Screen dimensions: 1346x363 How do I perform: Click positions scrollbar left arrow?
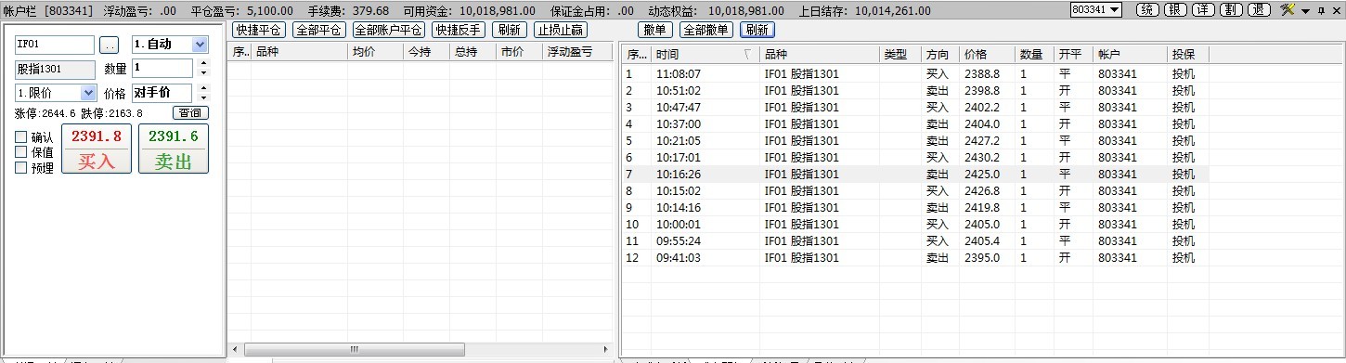pos(235,349)
